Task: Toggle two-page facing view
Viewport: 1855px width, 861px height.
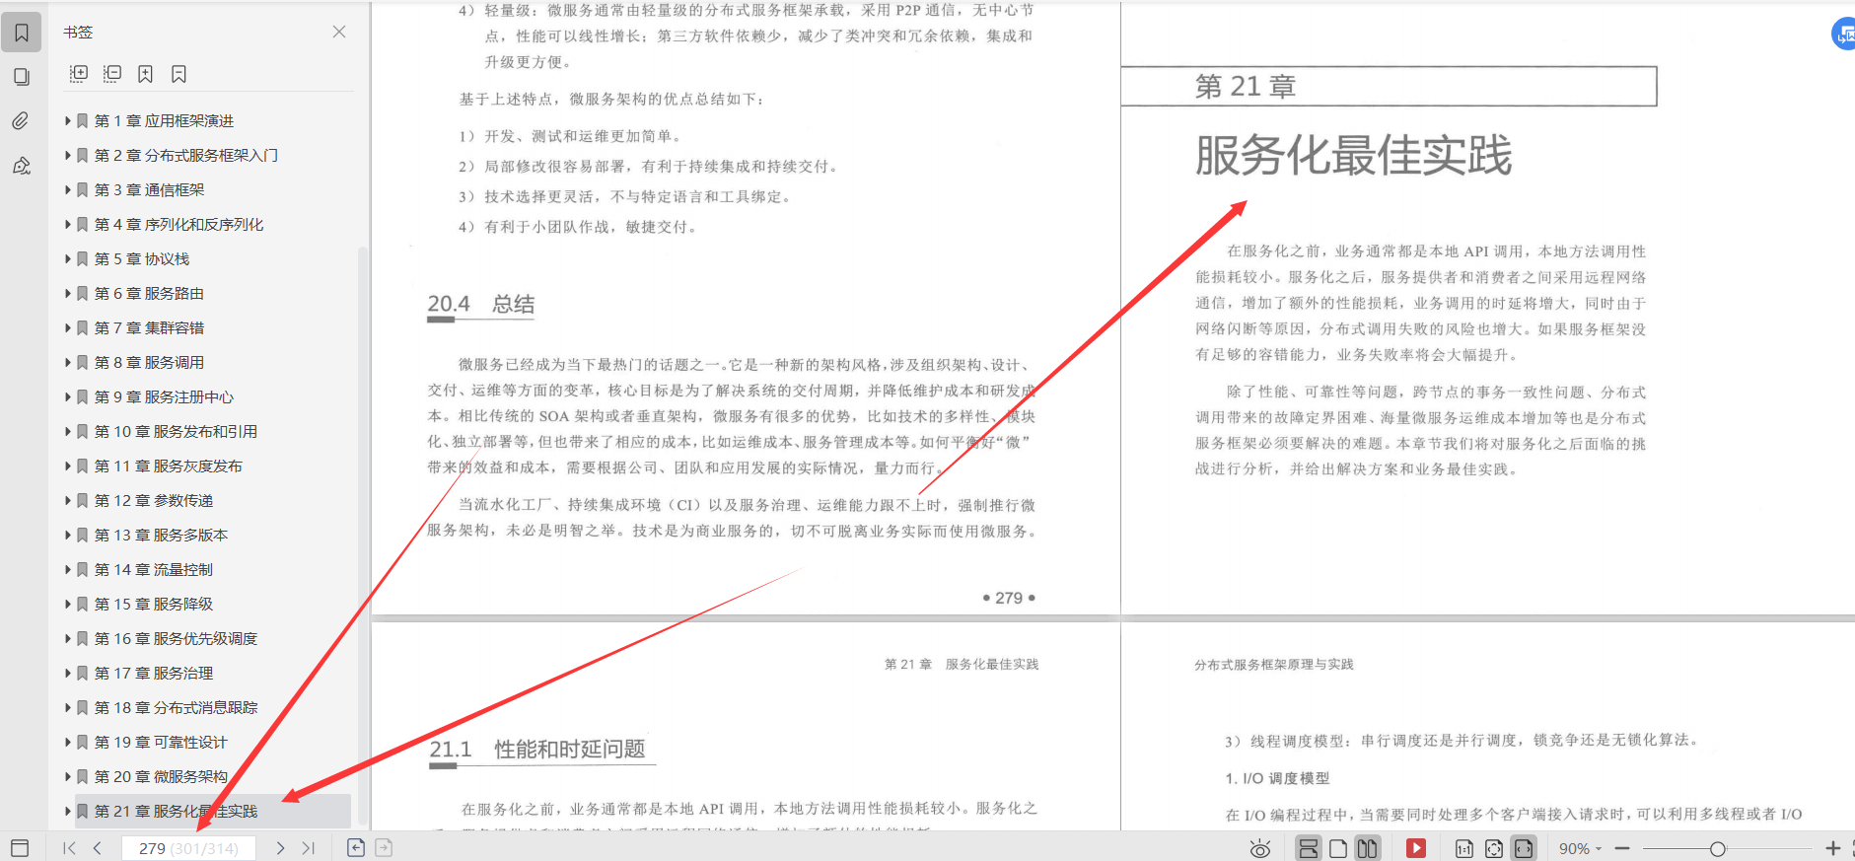Action: point(1367,848)
